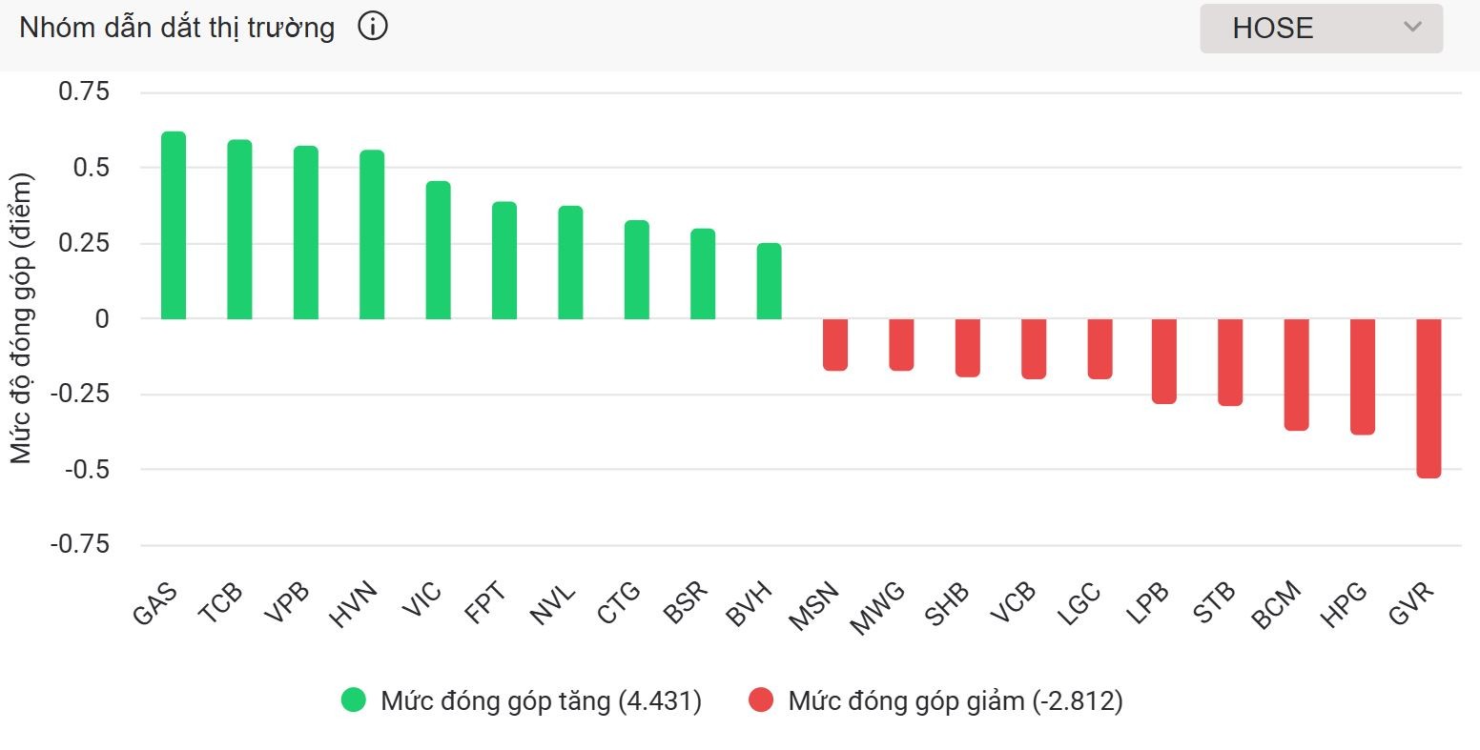Viewport: 1480px width, 750px height.
Task: Select the HVN contribution bar
Action: [372, 234]
